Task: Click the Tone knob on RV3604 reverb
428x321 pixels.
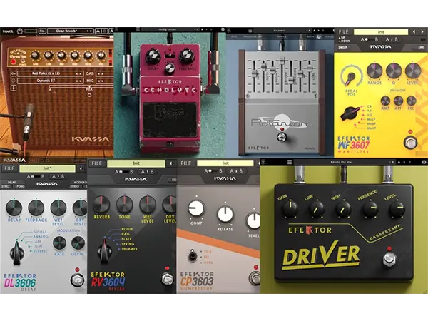Action: 124,205
